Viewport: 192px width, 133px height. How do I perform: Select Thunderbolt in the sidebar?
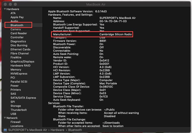(19, 110)
